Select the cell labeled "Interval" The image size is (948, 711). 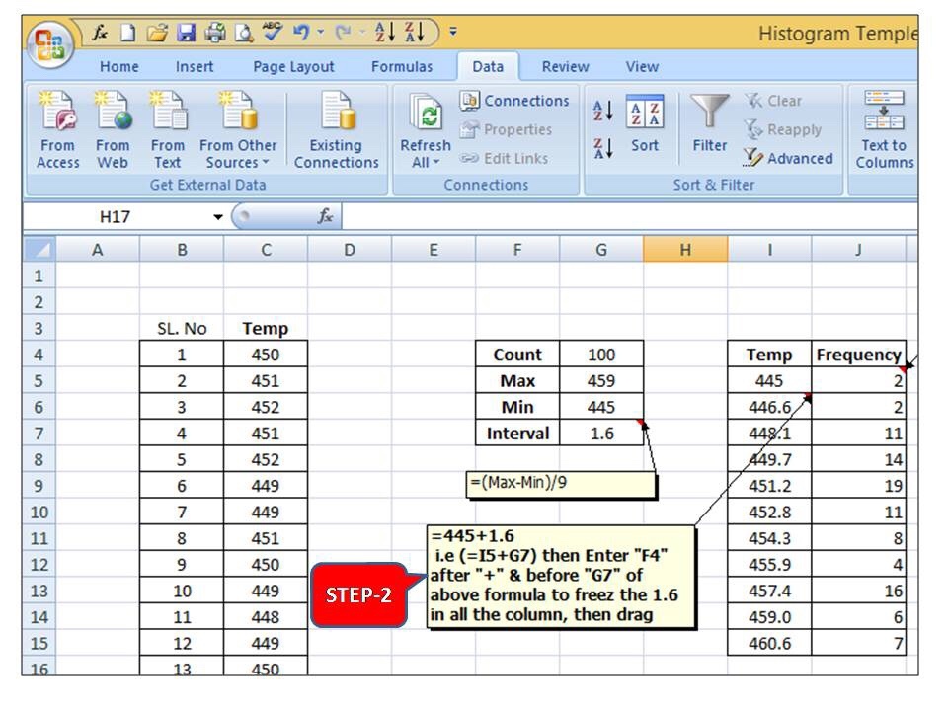pos(517,433)
